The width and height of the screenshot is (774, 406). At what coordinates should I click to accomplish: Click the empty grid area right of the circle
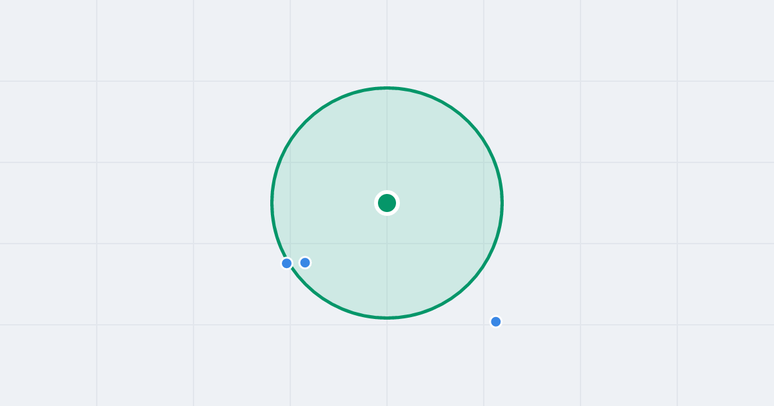(629, 203)
